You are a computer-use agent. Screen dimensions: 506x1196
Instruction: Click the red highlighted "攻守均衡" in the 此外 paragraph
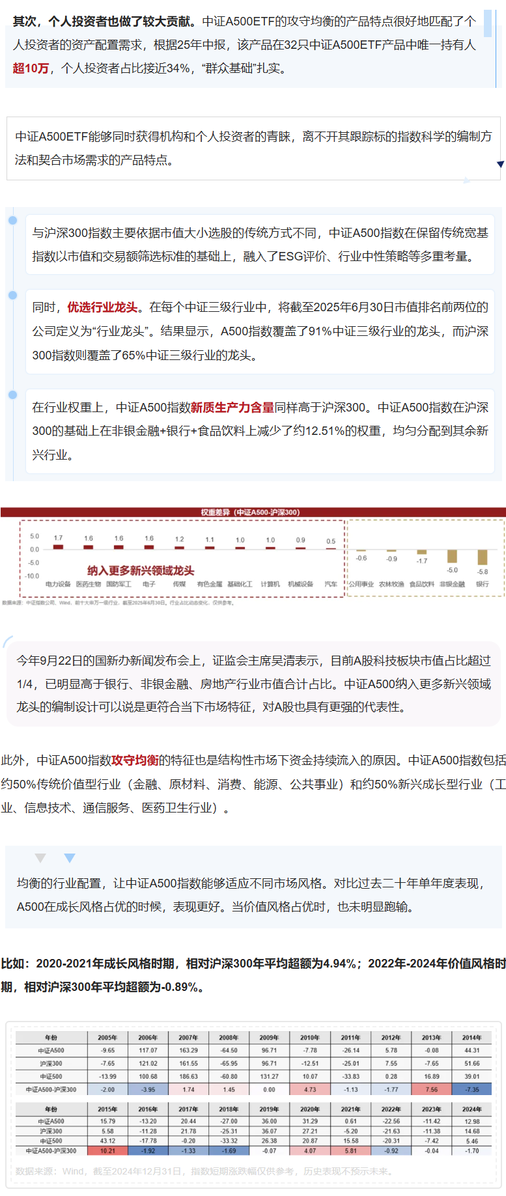coord(135,760)
